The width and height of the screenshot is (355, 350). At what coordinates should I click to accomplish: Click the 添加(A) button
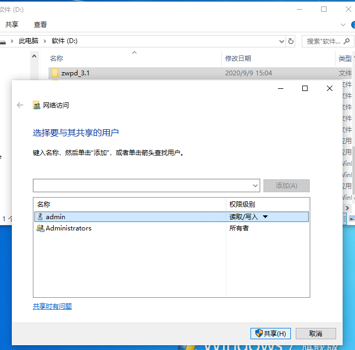[x=287, y=186]
